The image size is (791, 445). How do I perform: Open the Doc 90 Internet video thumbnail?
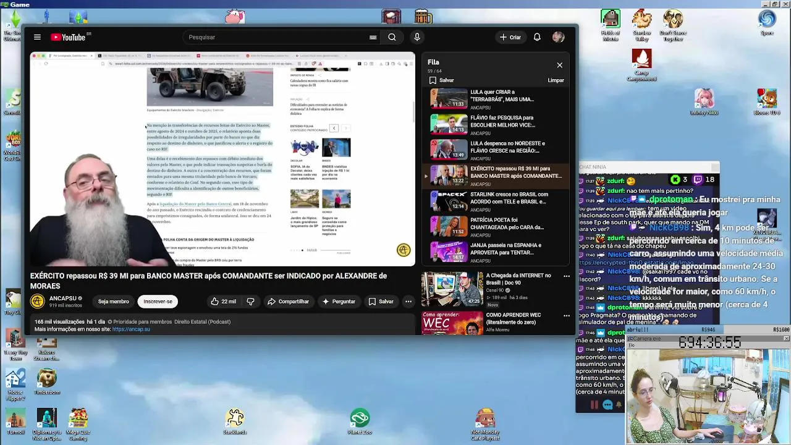pos(452,289)
